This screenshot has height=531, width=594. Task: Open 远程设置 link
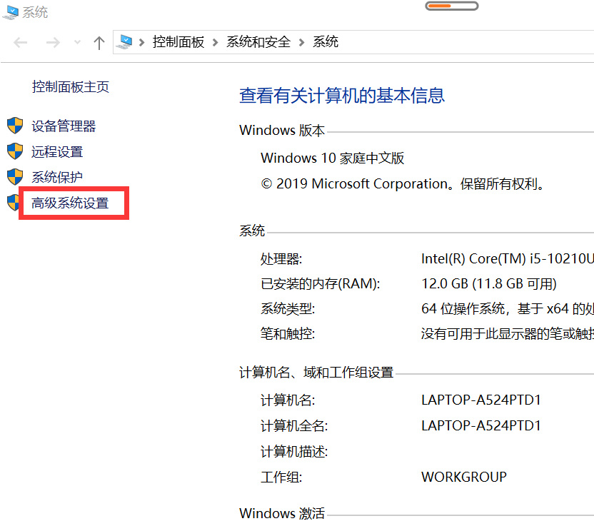tap(57, 152)
